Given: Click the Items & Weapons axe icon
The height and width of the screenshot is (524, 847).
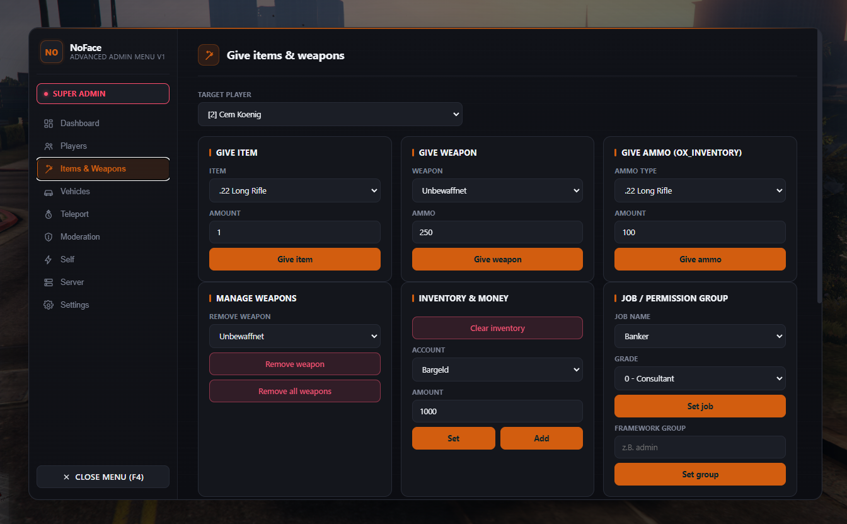Looking at the screenshot, I should point(49,169).
